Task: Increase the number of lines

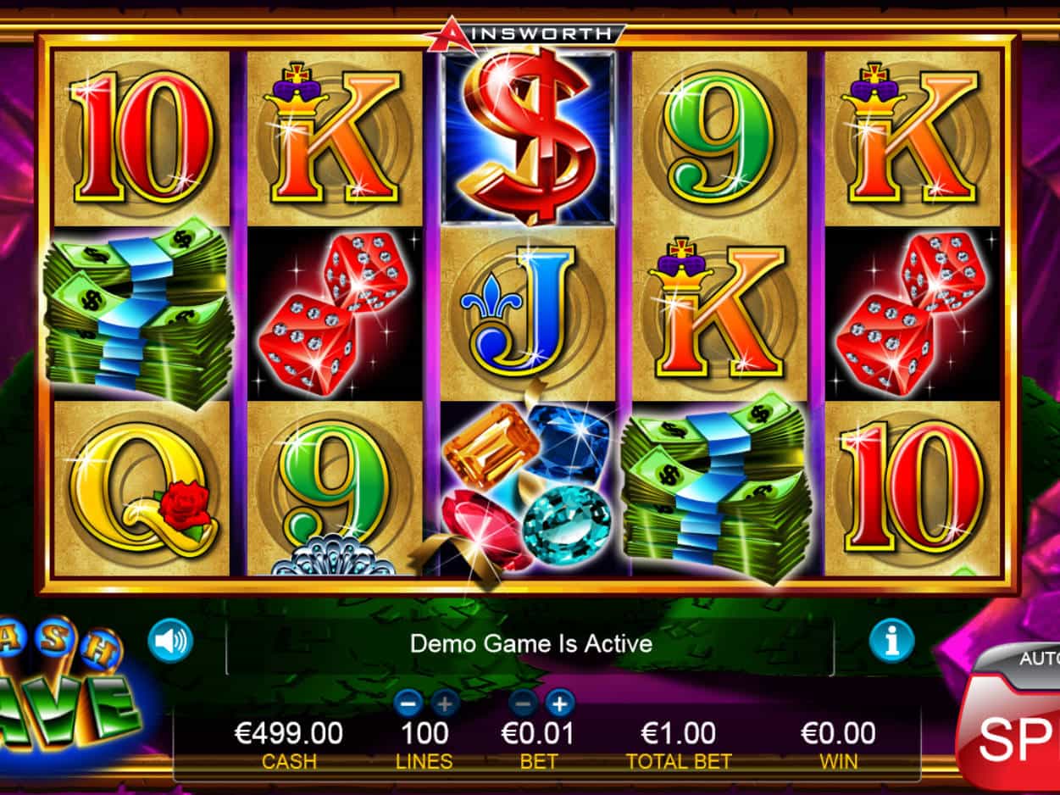Action: [445, 703]
